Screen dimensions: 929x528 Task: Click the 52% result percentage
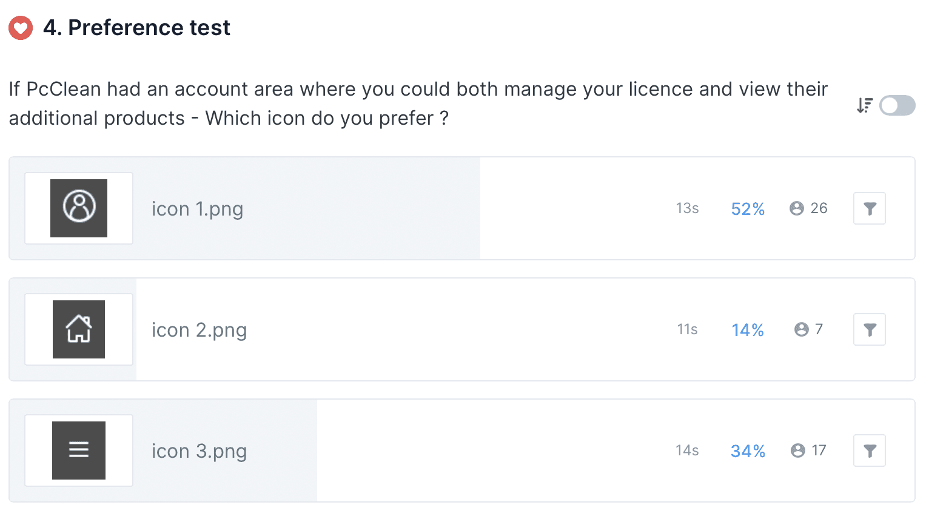[x=748, y=209]
